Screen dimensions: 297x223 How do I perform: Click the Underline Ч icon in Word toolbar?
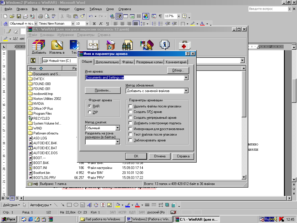[x=107, y=24]
